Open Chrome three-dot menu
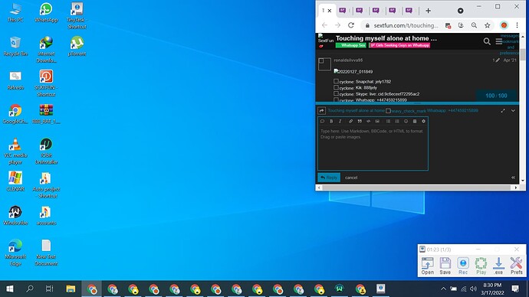This screenshot has width=529, height=297. [x=517, y=25]
